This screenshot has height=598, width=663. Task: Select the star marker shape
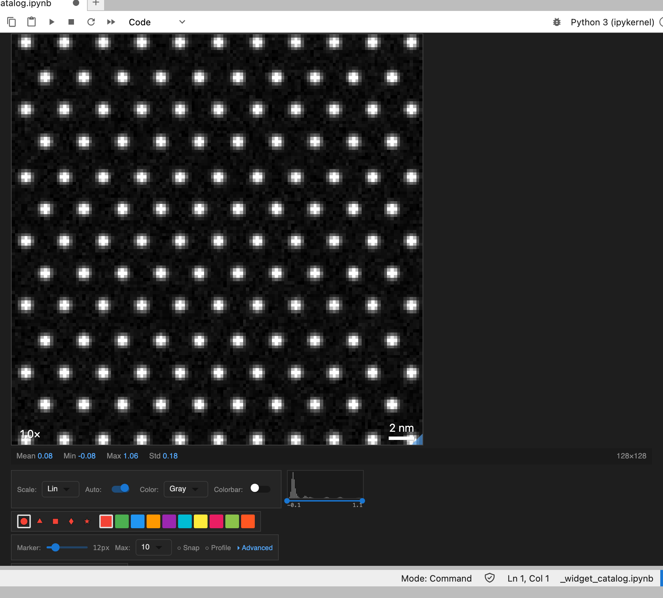coord(87,521)
